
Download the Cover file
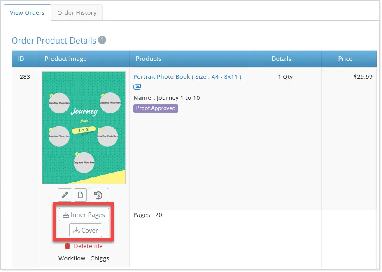pyautogui.click(x=86, y=231)
